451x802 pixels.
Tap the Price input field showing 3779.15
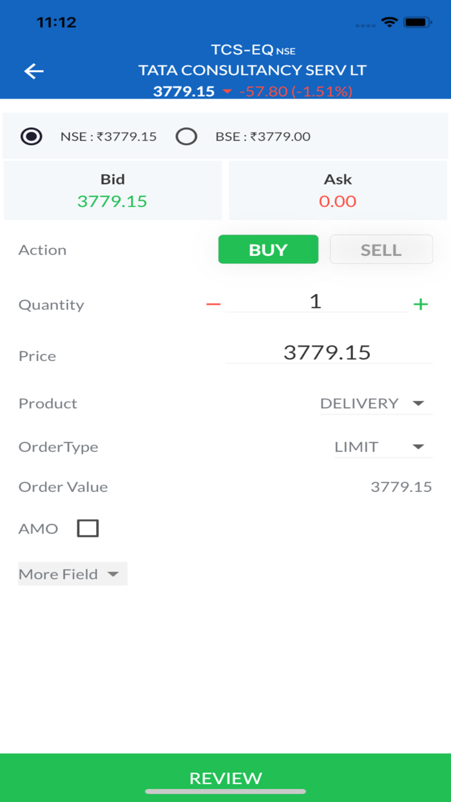click(327, 352)
